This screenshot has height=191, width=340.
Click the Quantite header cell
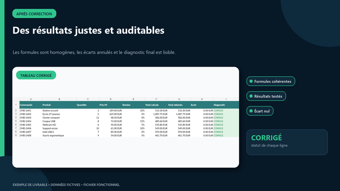(88, 105)
